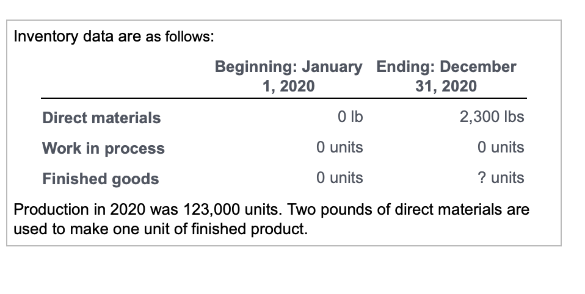Click beginning Work in process 0 units cell

340,147
